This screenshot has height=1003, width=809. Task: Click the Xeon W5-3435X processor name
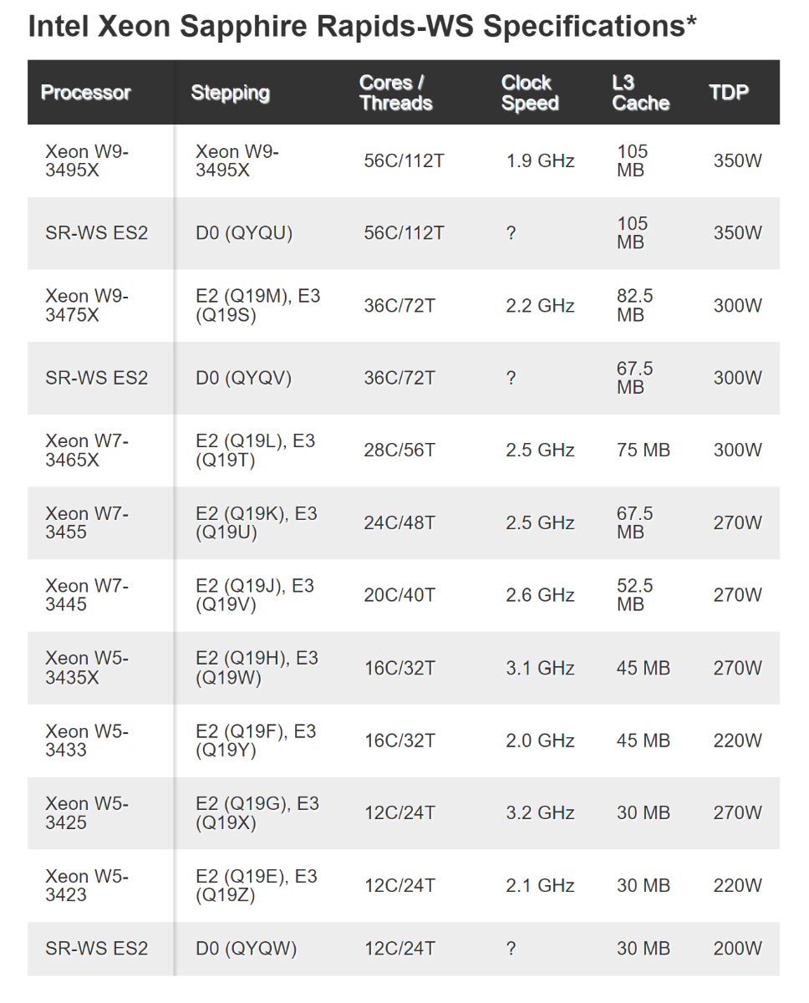click(87, 668)
